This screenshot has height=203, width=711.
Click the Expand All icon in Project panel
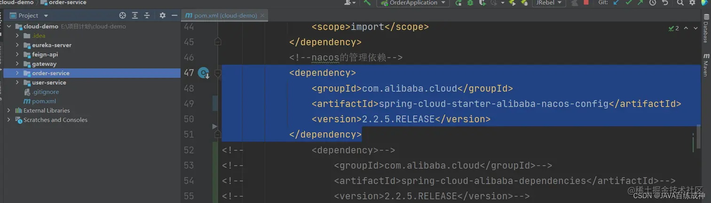135,16
